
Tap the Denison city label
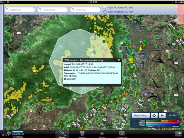[142, 25]
